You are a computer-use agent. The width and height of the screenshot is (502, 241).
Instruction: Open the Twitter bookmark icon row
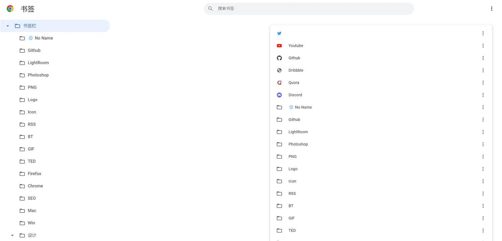pos(381,33)
